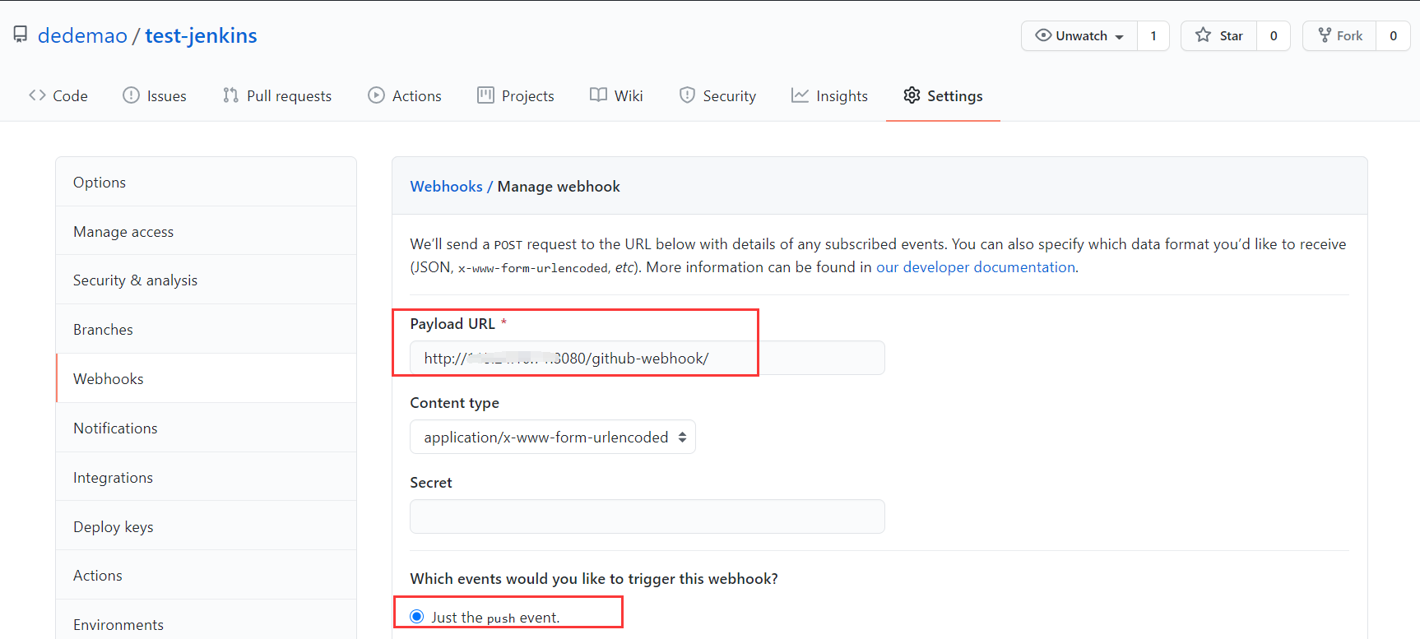Open the test-jenkins repository link

click(201, 35)
